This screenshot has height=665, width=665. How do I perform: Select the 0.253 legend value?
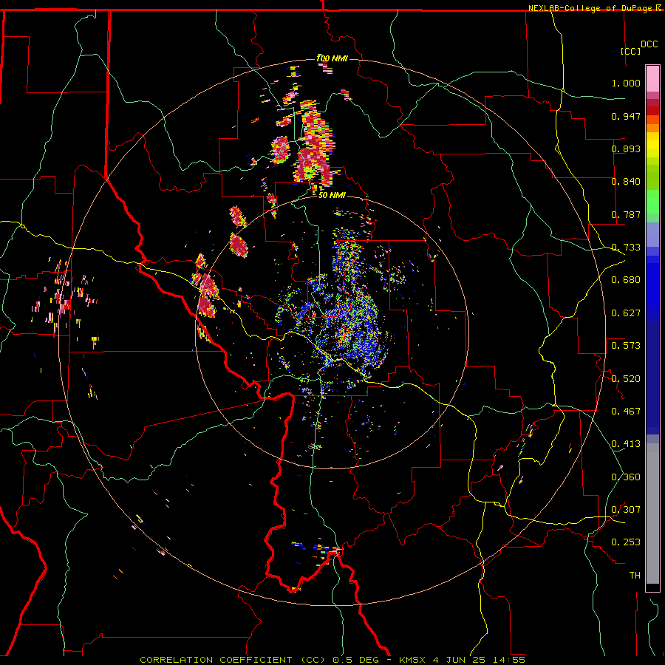point(626,542)
